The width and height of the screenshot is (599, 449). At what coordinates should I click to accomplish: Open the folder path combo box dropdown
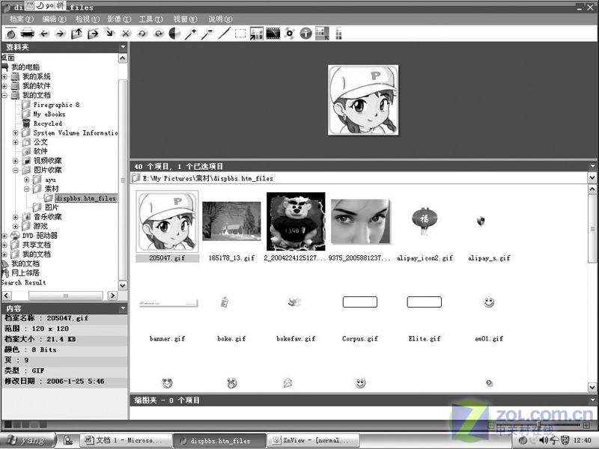click(592, 178)
